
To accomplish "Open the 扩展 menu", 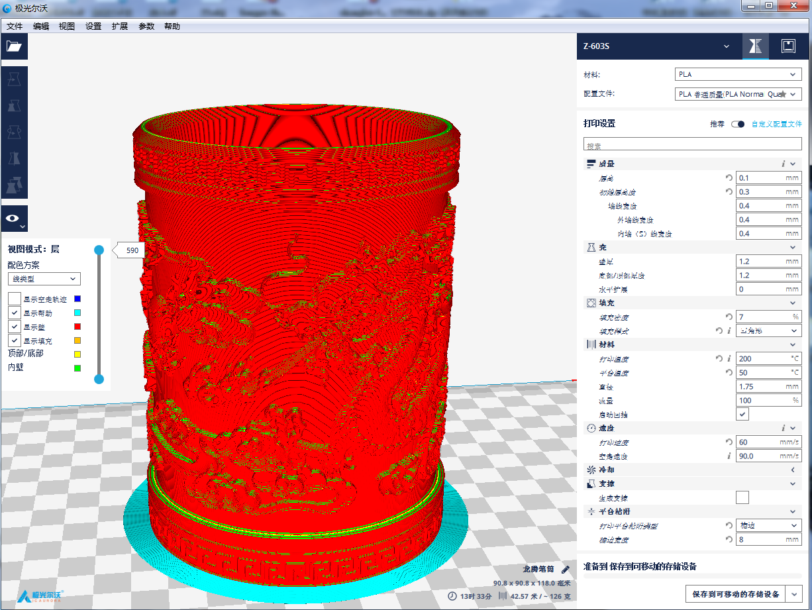I will click(120, 26).
